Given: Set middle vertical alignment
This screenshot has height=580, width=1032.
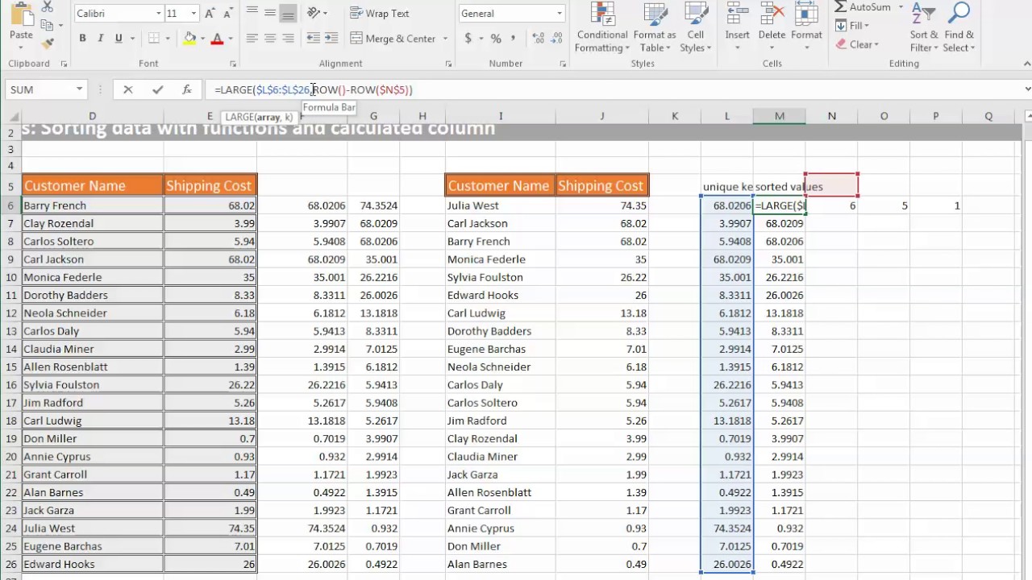Looking at the screenshot, I should point(269,13).
